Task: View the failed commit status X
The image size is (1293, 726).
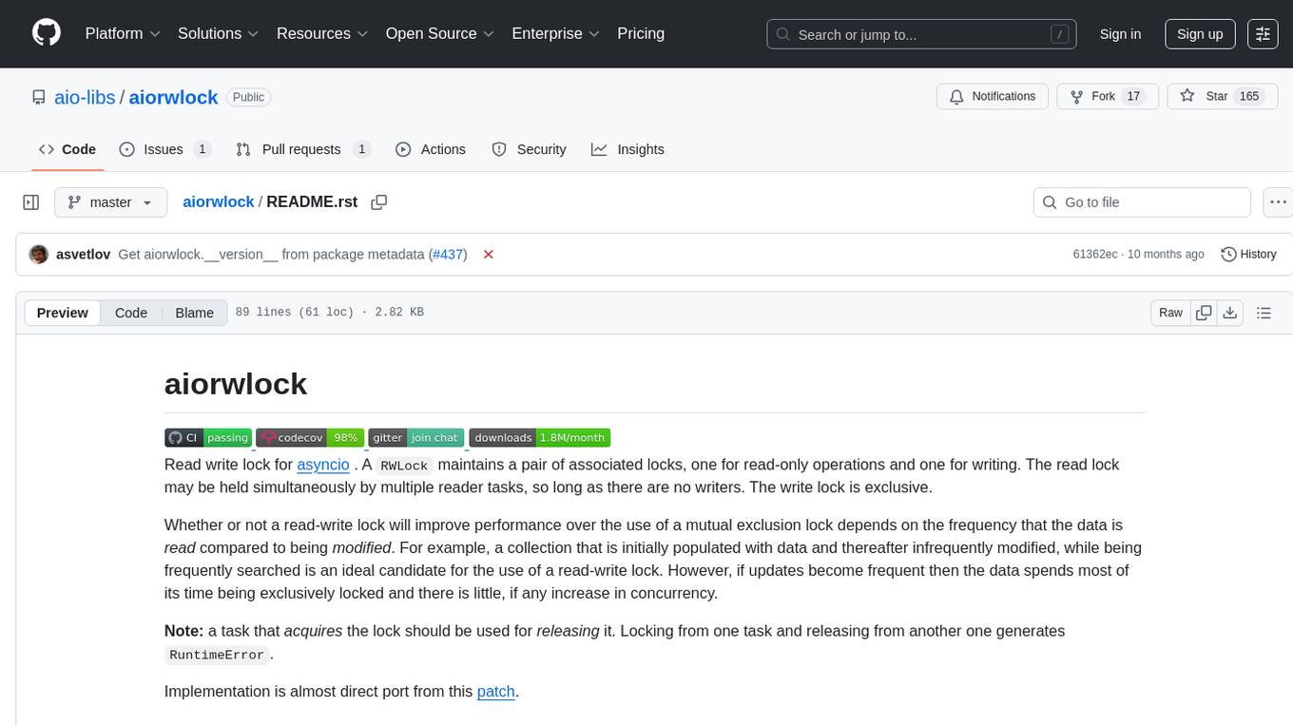Action: click(x=489, y=255)
